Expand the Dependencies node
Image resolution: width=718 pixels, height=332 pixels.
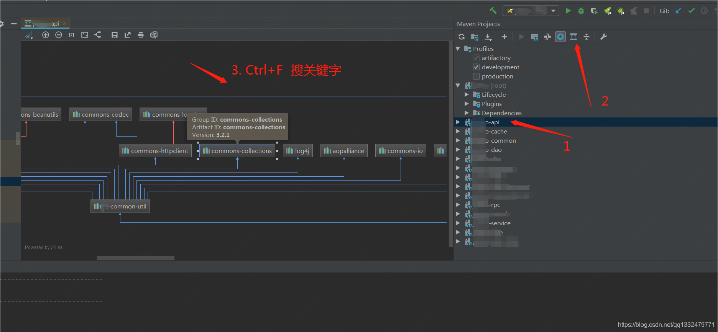click(467, 113)
